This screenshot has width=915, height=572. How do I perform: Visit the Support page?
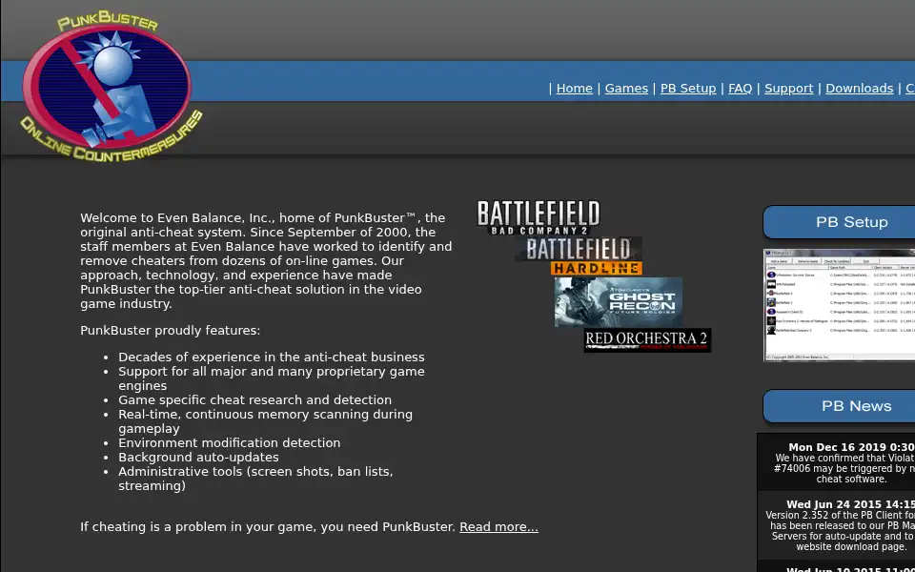788,88
